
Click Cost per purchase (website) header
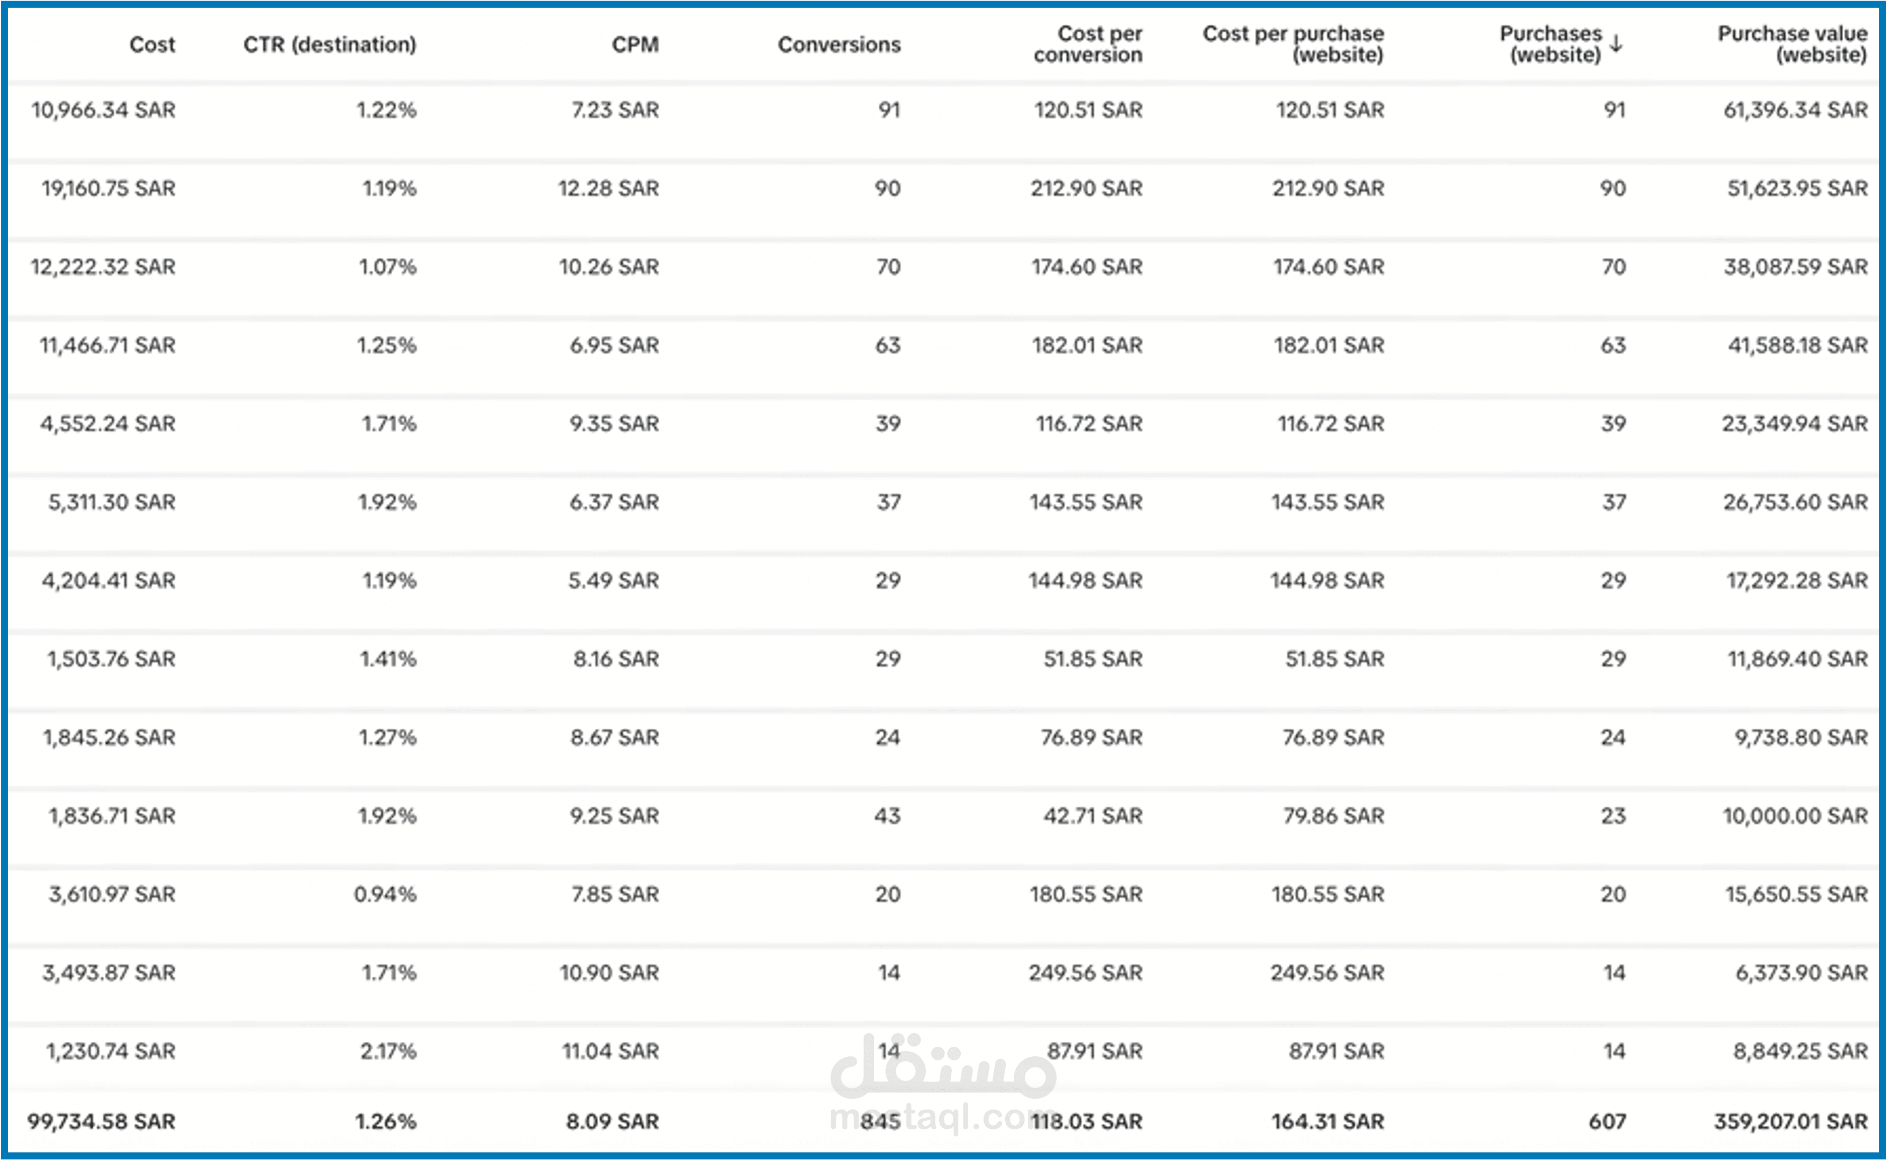point(1293,44)
